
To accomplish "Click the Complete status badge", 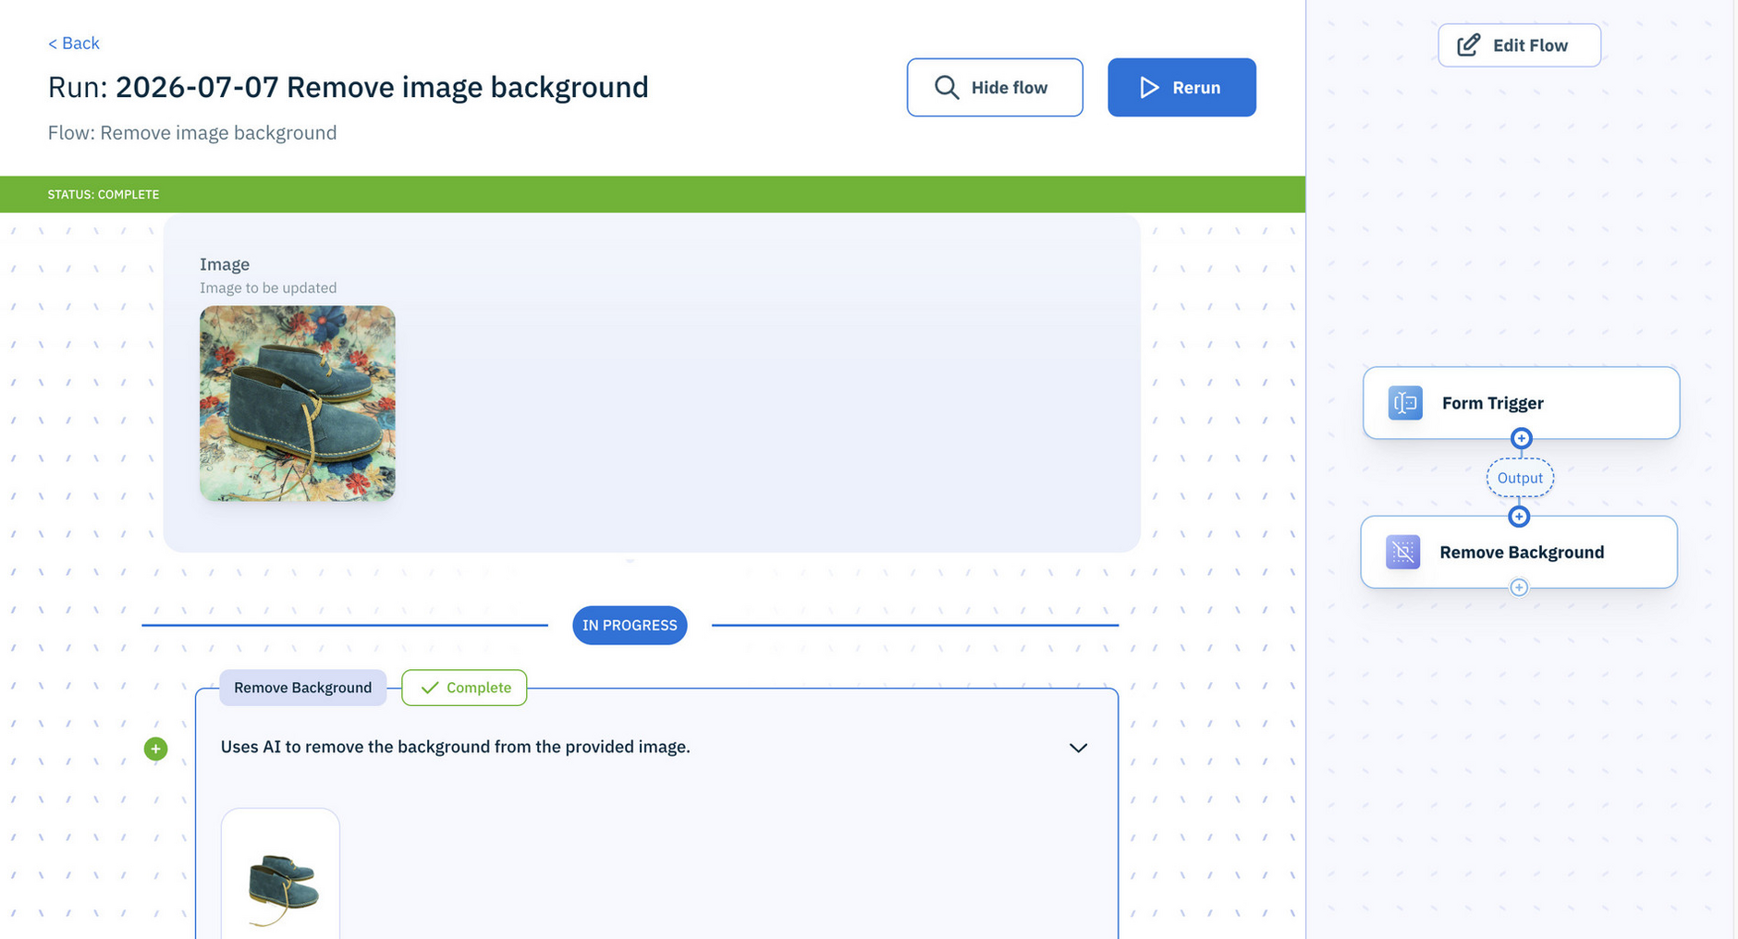I will 464,688.
